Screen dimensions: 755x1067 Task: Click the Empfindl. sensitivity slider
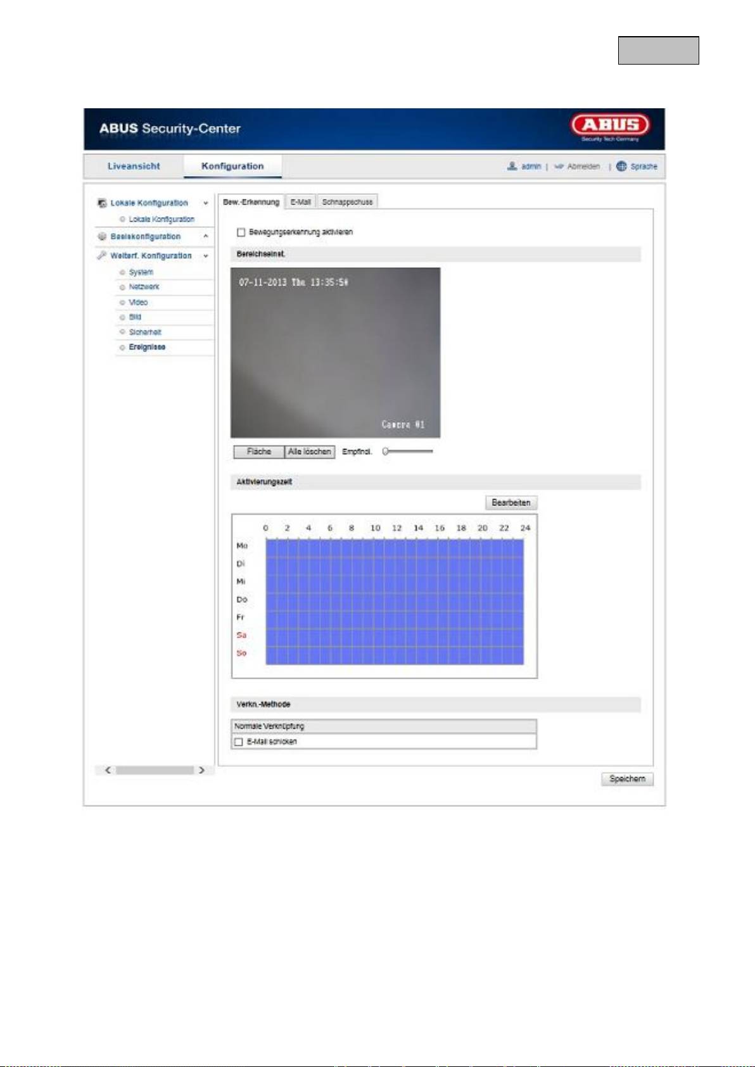[409, 451]
